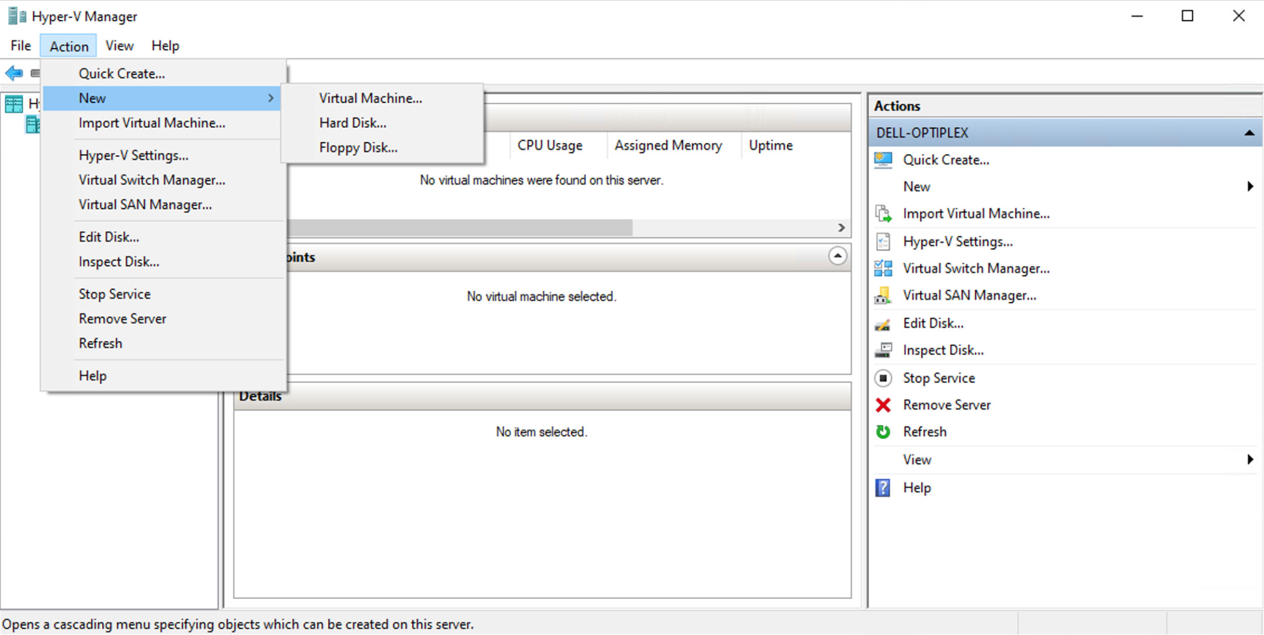This screenshot has width=1264, height=635.
Task: Click the Virtual Switch Manager icon in Actions pane
Action: [883, 268]
